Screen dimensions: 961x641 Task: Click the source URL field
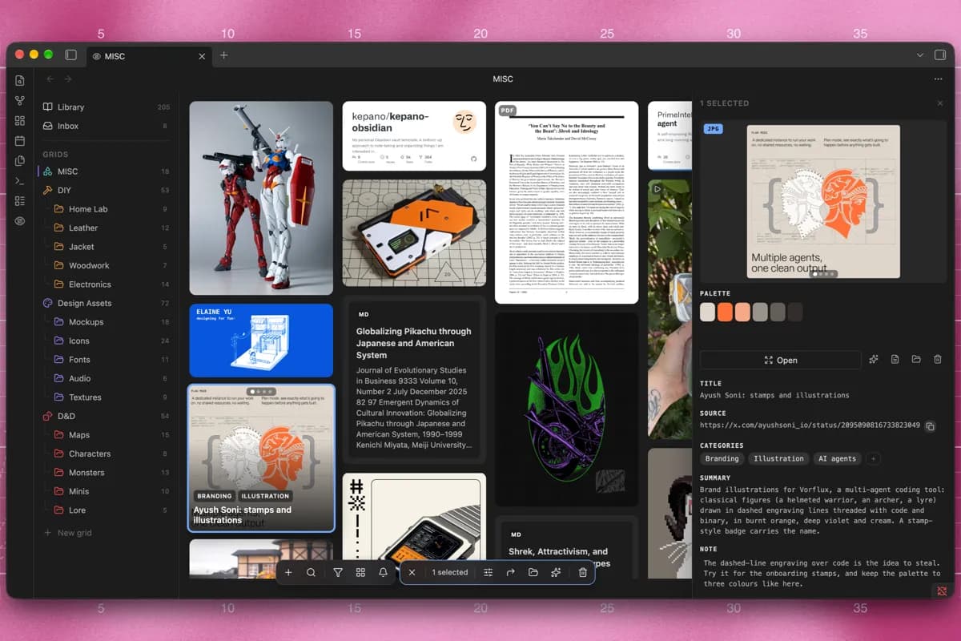810,425
